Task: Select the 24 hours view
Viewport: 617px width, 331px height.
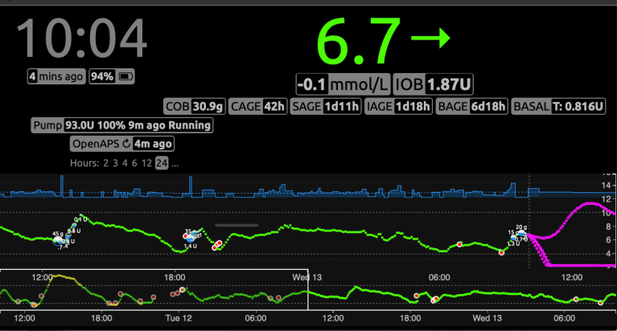Action: coord(162,163)
